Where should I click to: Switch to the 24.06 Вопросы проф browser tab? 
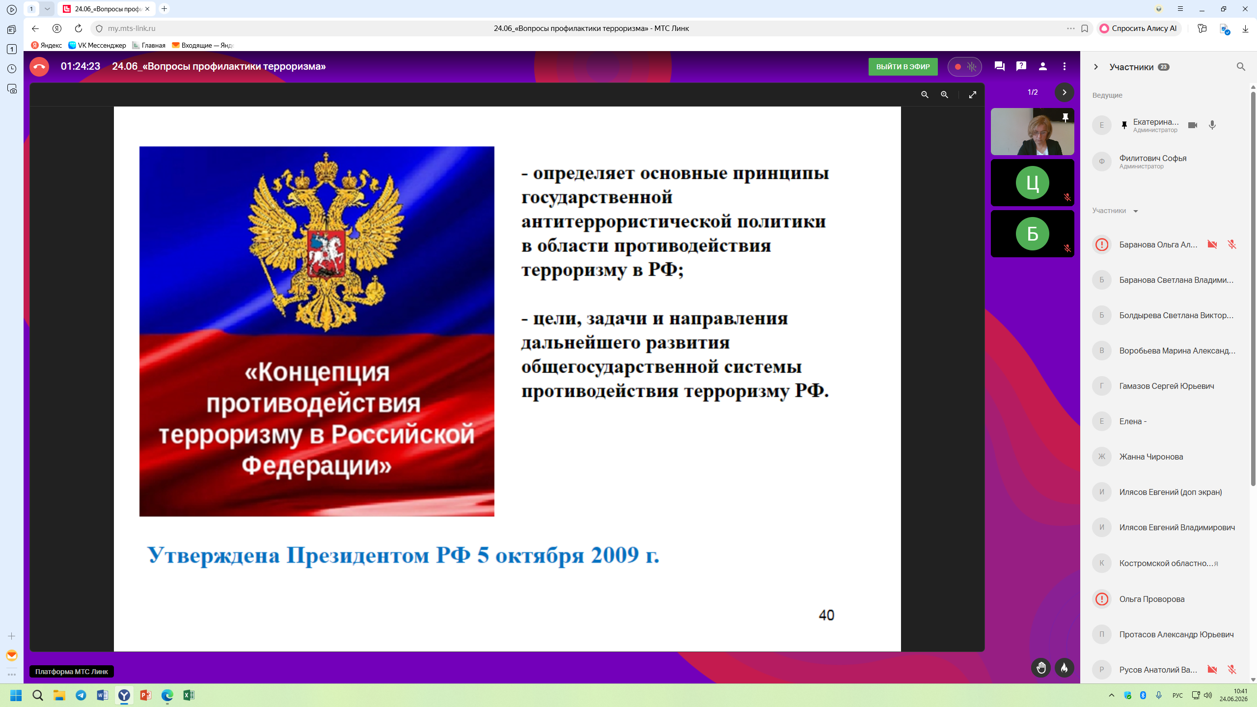click(x=107, y=9)
